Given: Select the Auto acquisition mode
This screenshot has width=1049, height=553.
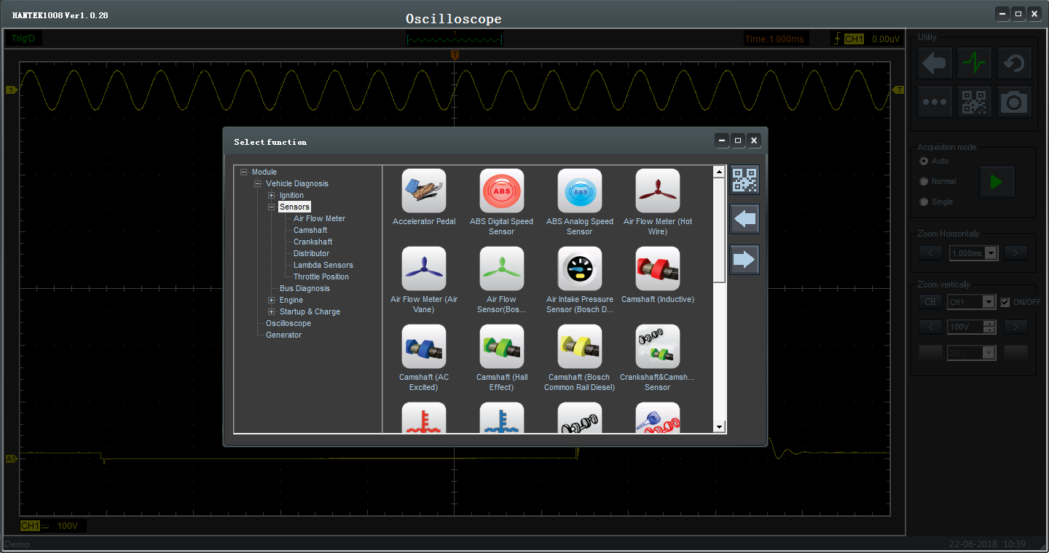Looking at the screenshot, I should 924,161.
